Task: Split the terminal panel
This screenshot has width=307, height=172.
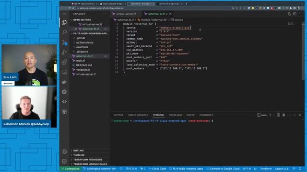Action: point(278,115)
